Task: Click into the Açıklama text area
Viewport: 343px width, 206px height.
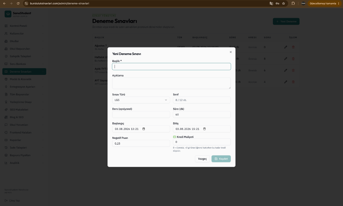Action: coord(171,83)
